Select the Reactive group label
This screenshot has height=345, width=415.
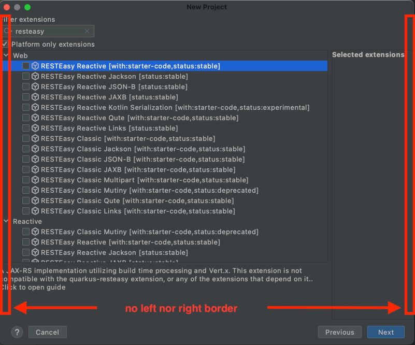coord(27,221)
